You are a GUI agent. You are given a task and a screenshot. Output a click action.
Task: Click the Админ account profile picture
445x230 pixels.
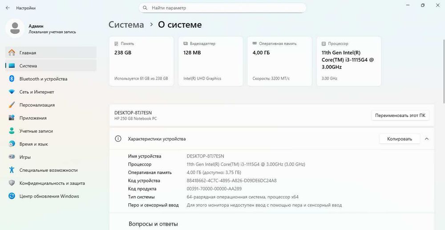[x=15, y=28]
